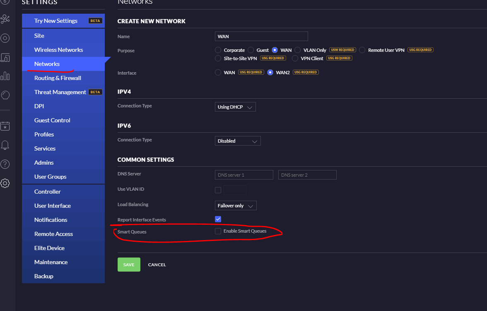Open the Devices target icon in sidebar
Image resolution: width=487 pixels, height=311 pixels.
(5, 39)
